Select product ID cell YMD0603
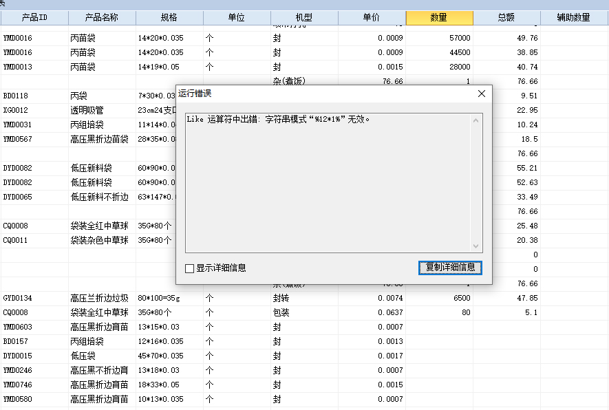The height and width of the screenshot is (410, 609). pyautogui.click(x=34, y=327)
